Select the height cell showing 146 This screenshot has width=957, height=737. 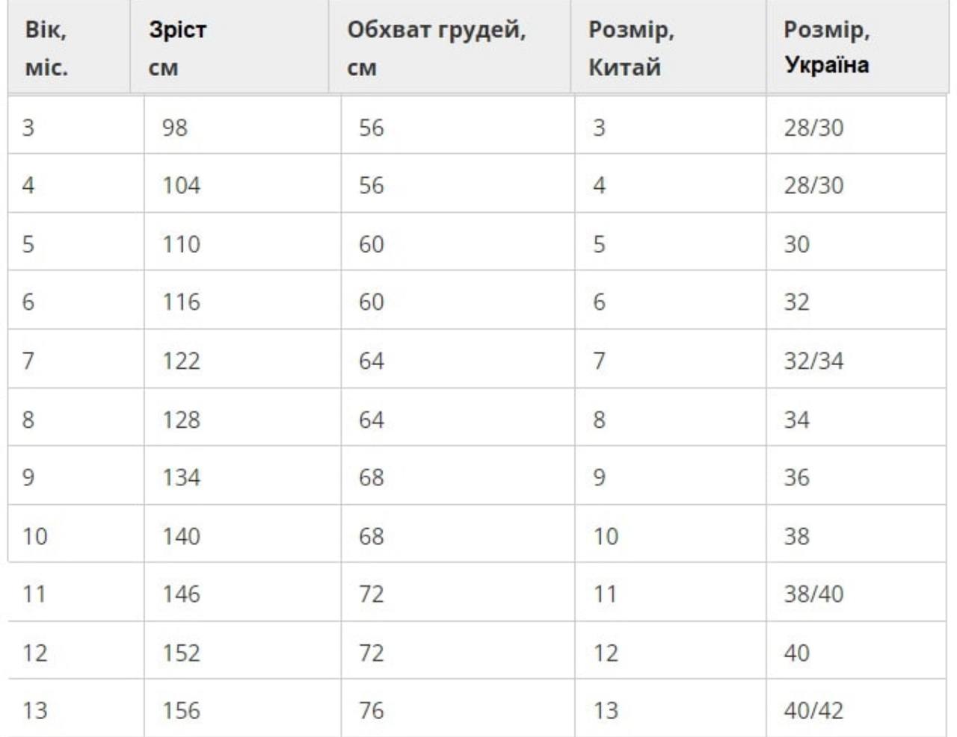(x=182, y=594)
